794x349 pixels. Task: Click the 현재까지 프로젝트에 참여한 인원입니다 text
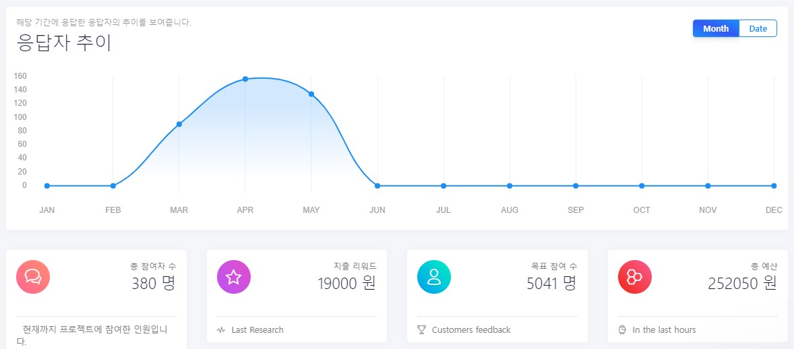tap(92, 336)
